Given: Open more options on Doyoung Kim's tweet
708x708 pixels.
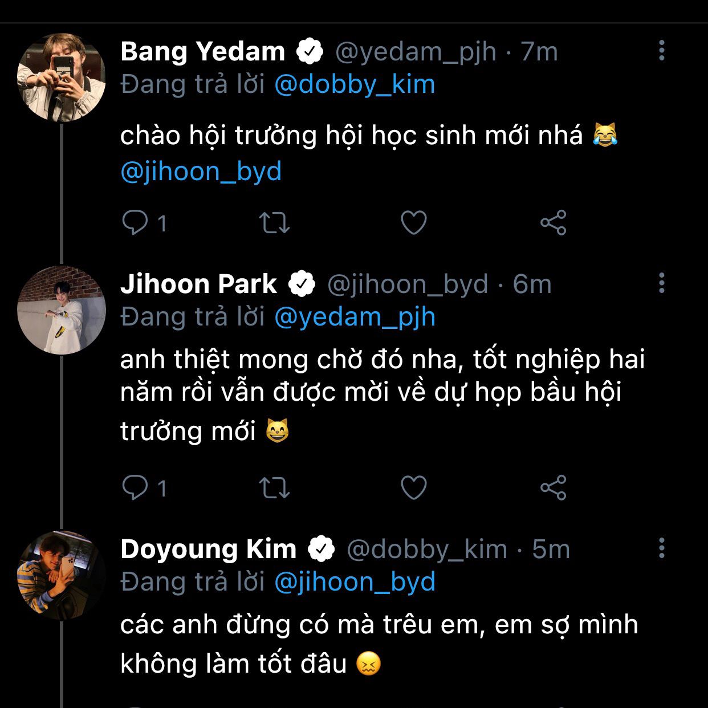Looking at the screenshot, I should tap(661, 548).
